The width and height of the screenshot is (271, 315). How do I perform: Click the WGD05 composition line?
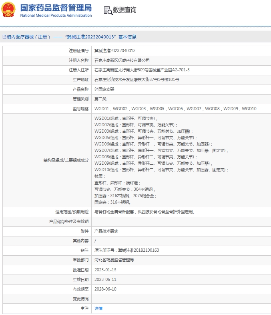coord(146,138)
